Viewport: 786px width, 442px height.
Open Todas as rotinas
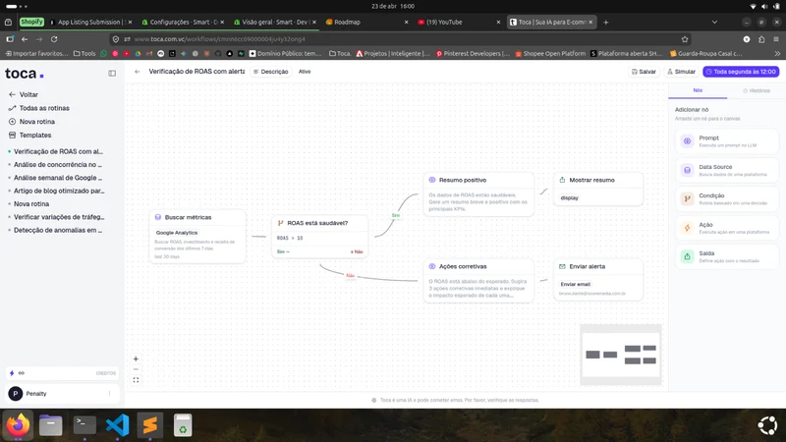[39, 108]
